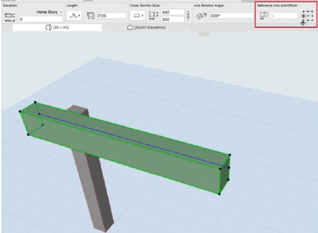Click the axis rotation angle icon
Viewport: 318px width, 233px height.
[x=201, y=15]
